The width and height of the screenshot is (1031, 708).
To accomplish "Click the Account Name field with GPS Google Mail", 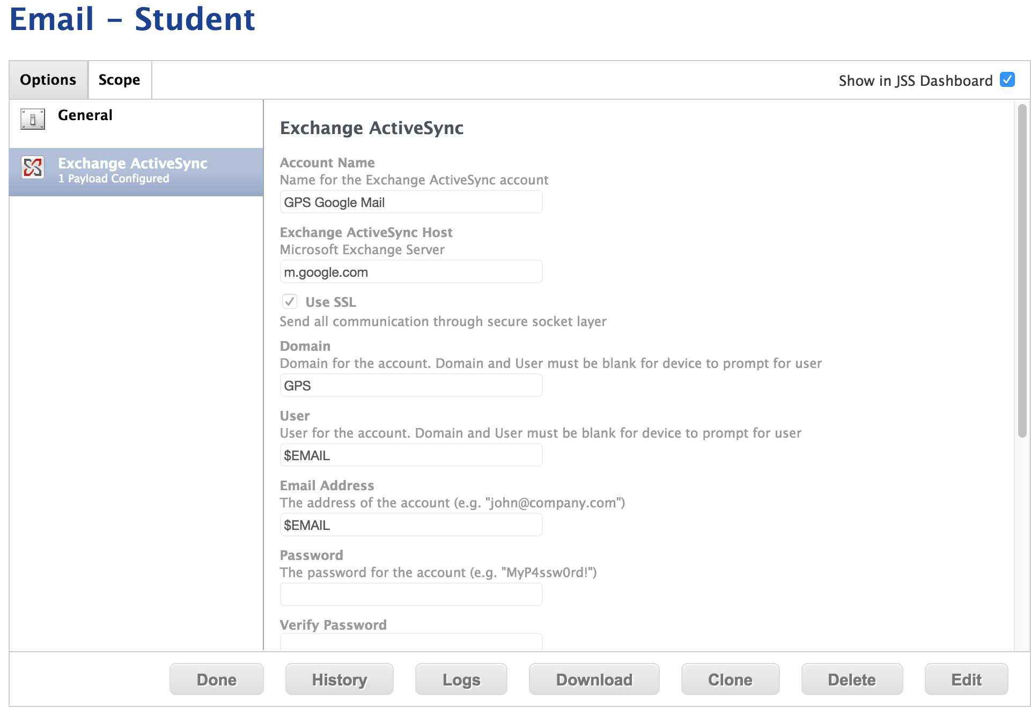I will coord(411,202).
